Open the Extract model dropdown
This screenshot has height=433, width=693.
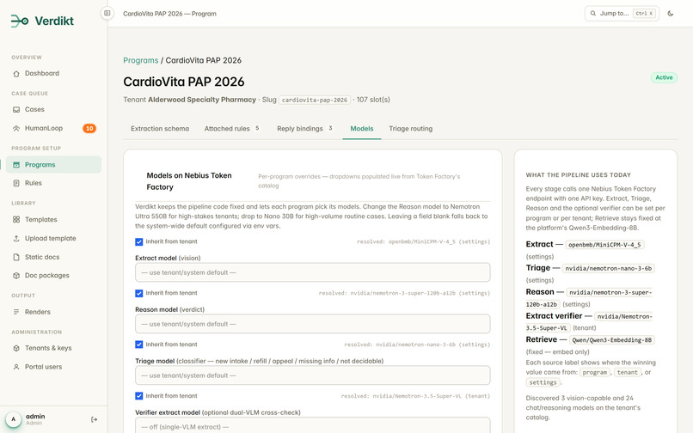[x=312, y=272]
